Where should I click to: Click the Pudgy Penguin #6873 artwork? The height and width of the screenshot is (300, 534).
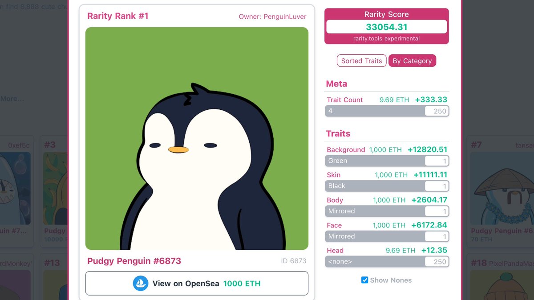pyautogui.click(x=197, y=138)
